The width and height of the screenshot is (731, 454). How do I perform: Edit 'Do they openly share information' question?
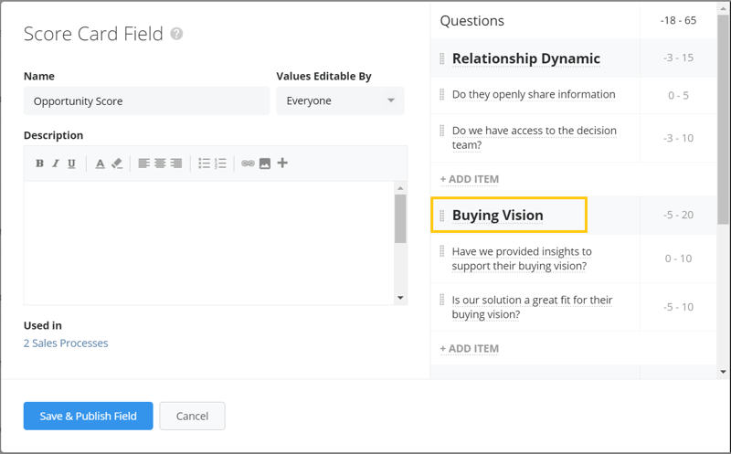coord(534,94)
